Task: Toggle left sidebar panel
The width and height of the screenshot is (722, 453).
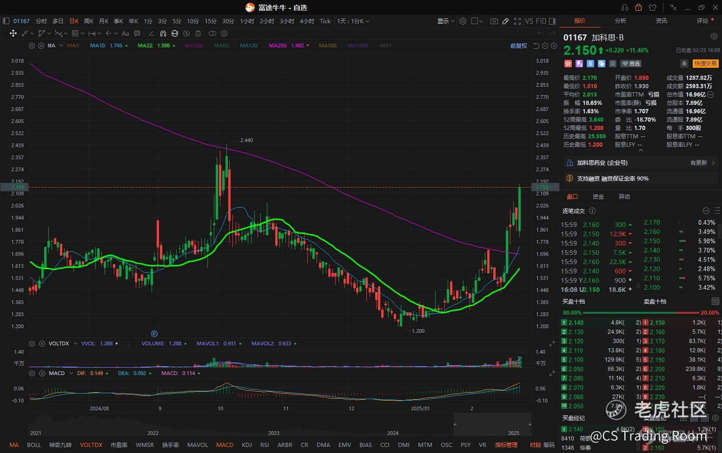Action: [6, 21]
